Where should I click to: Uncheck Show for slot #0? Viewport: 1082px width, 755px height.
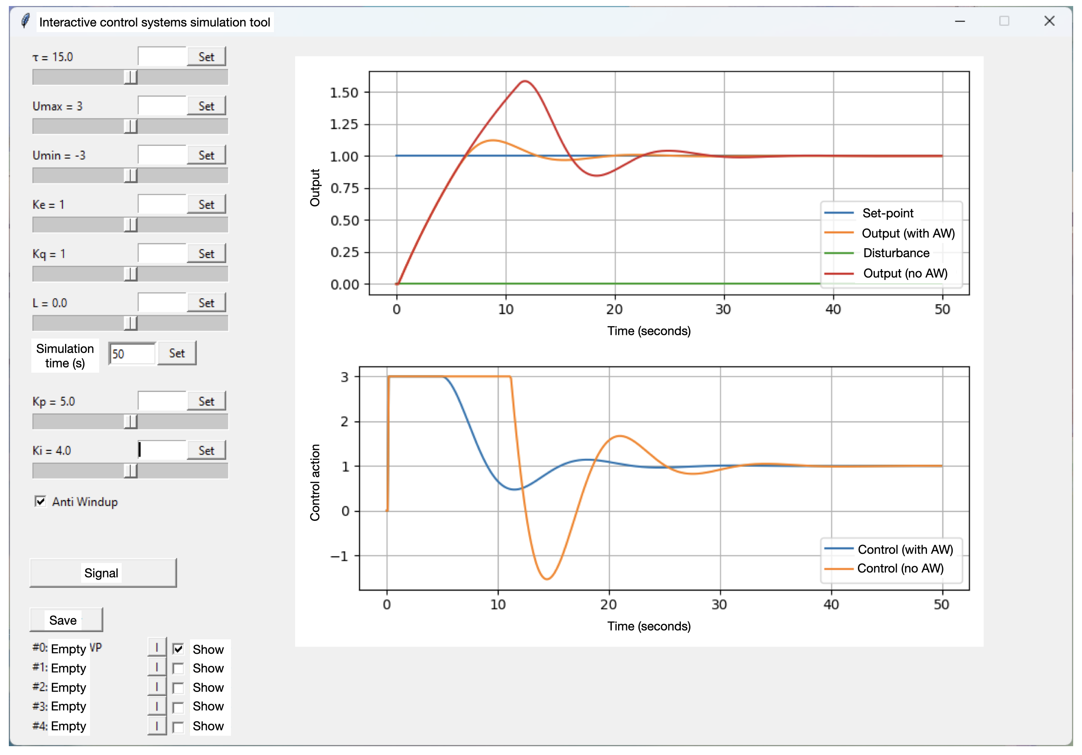click(178, 649)
